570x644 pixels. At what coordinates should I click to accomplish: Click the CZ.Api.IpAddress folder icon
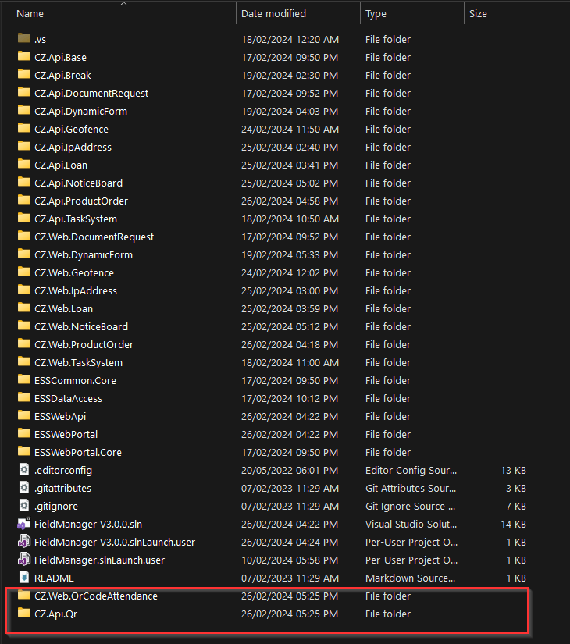click(24, 146)
